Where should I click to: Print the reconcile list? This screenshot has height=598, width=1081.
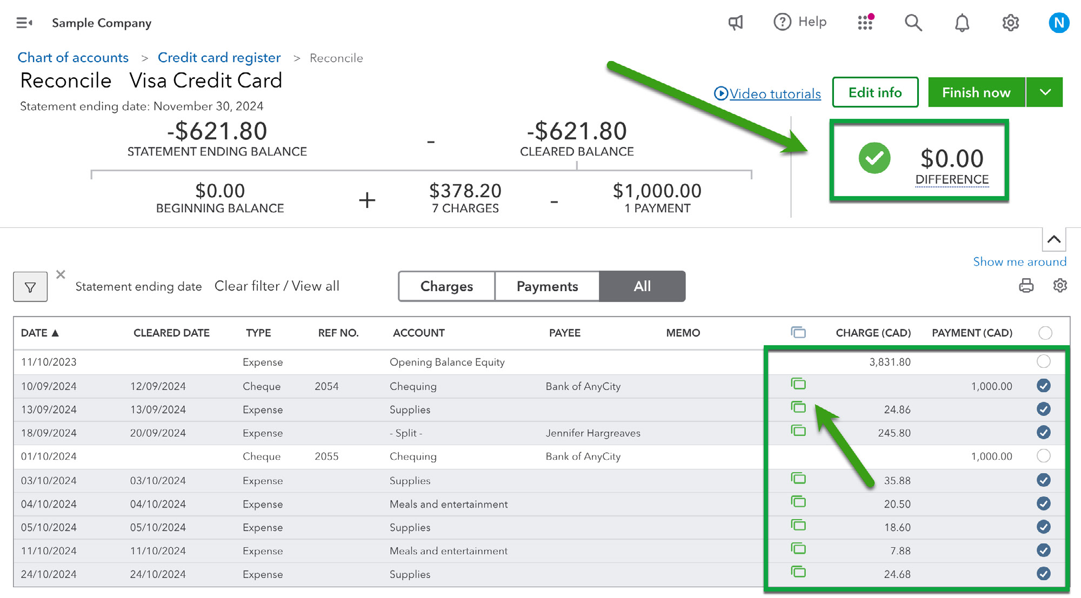(1026, 285)
